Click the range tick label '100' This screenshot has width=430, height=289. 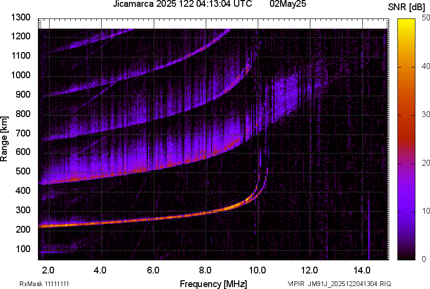click(23, 249)
